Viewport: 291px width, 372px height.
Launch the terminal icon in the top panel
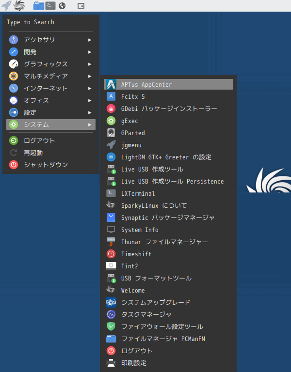tap(50, 6)
